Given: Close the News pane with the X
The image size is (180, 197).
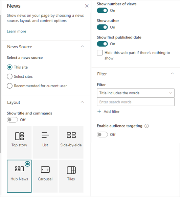Looking at the screenshot, I should [x=87, y=6].
